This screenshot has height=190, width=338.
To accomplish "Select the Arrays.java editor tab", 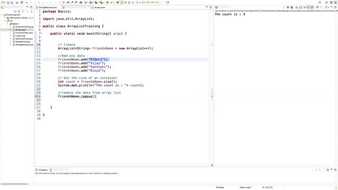I will [100, 7].
